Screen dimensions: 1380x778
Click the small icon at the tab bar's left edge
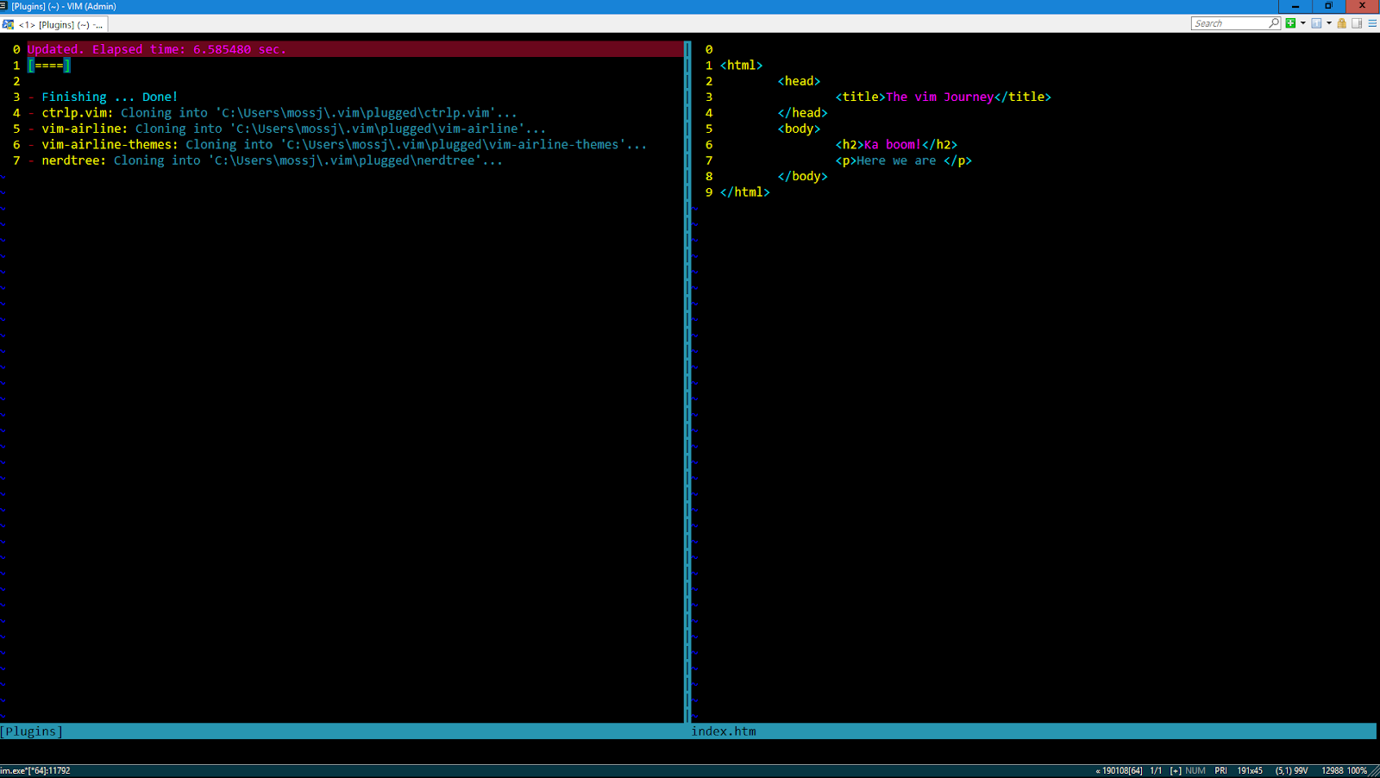click(x=9, y=24)
